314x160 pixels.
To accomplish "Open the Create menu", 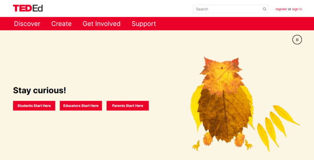I will point(62,24).
